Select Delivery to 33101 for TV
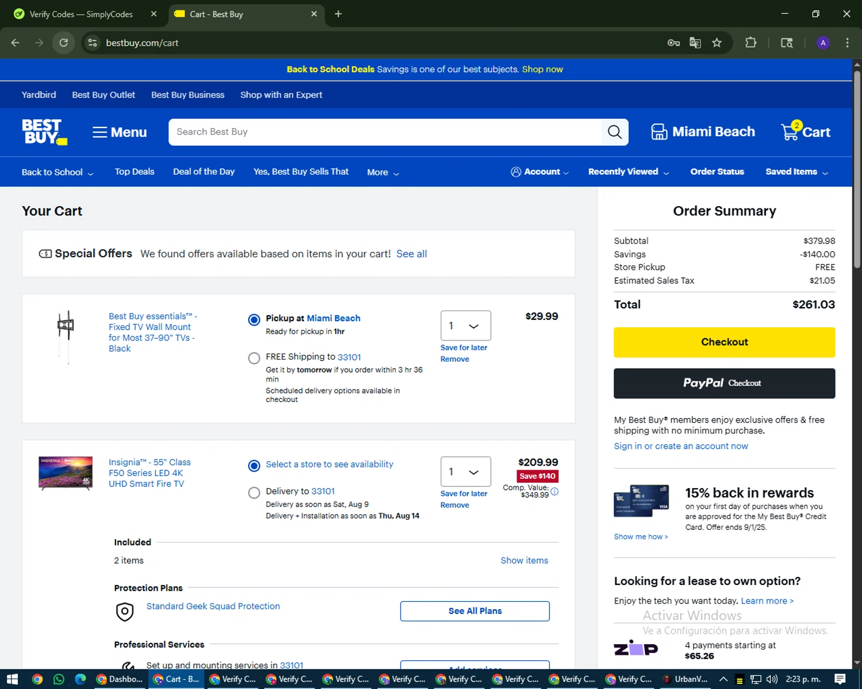862x689 pixels. [254, 493]
